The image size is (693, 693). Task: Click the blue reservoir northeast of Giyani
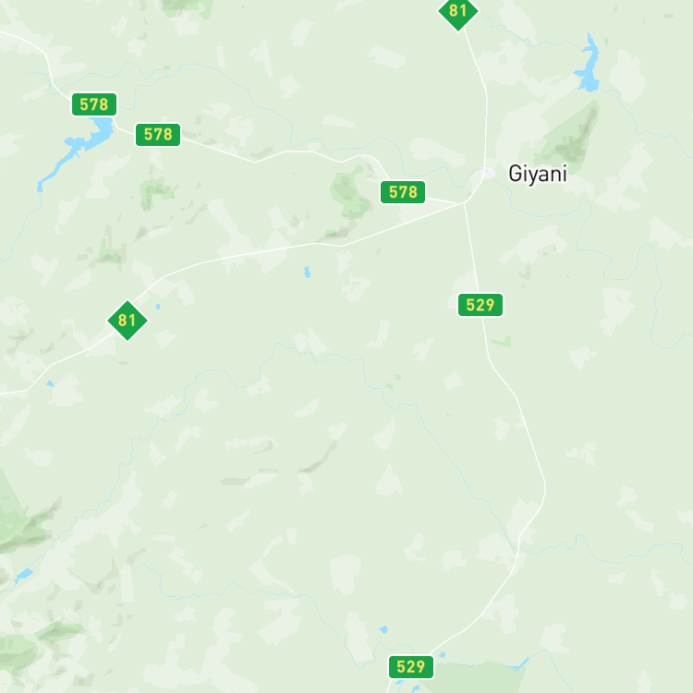coord(589,64)
